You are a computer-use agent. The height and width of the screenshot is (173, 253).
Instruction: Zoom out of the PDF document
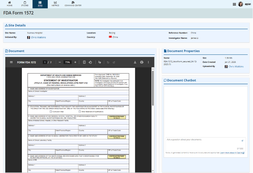pos(60,62)
